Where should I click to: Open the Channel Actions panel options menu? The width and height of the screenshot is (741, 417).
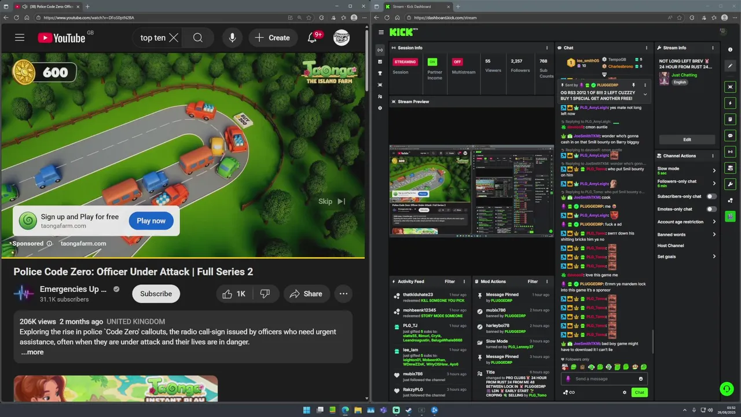713,156
